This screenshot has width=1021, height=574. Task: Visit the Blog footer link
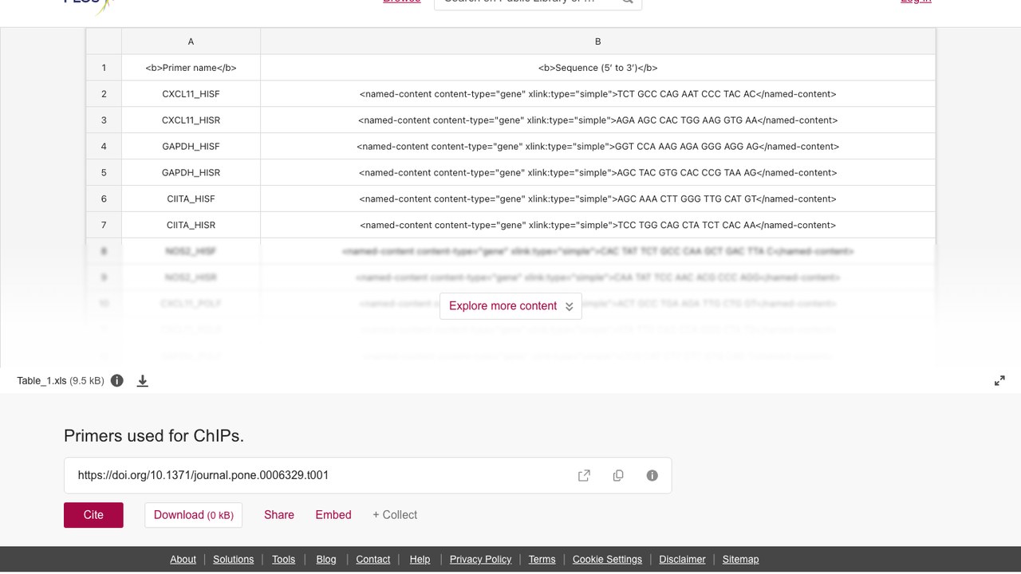pyautogui.click(x=326, y=560)
